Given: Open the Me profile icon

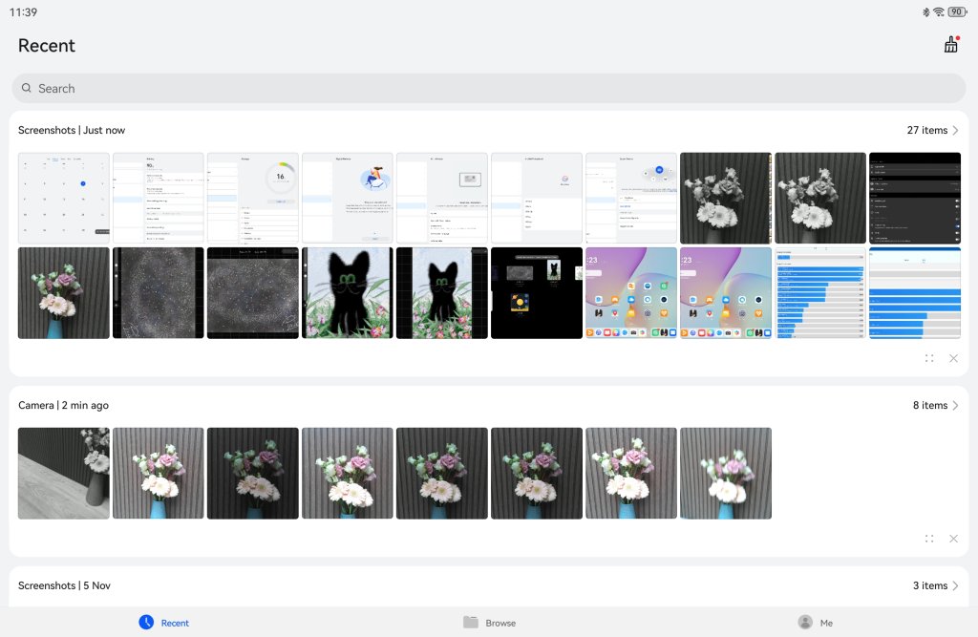Looking at the screenshot, I should 805,622.
